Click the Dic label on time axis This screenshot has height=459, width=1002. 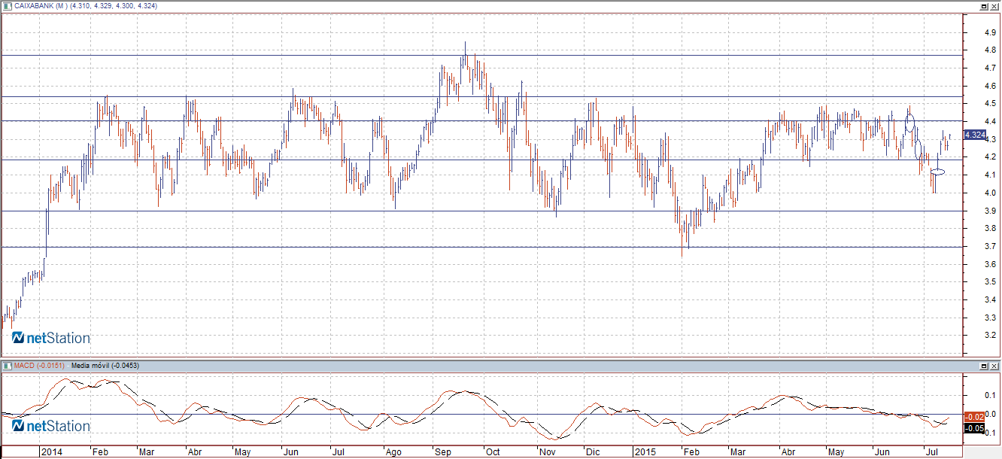coord(593,452)
